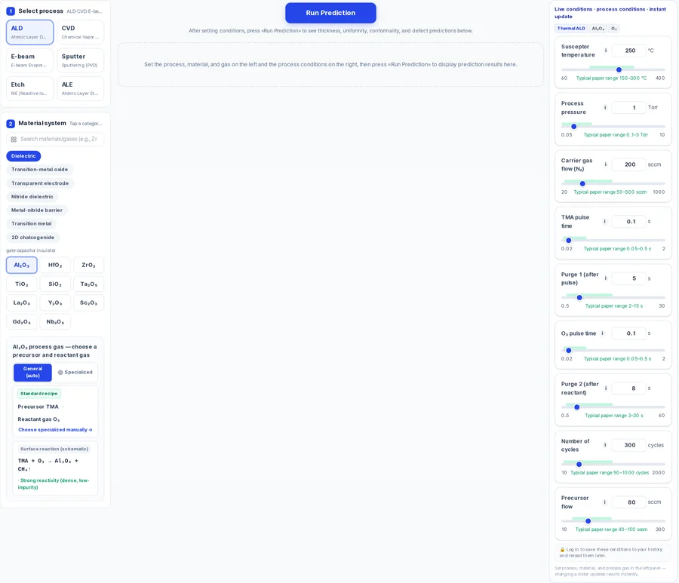Select the ALD process card

coord(30,32)
